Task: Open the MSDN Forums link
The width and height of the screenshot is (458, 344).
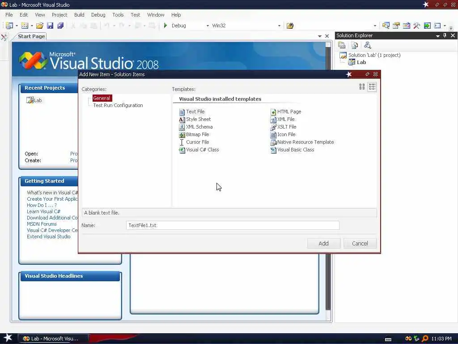Action: [x=42, y=224]
